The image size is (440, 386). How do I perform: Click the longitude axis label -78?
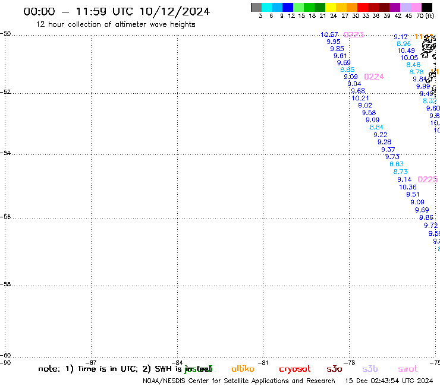350,362
